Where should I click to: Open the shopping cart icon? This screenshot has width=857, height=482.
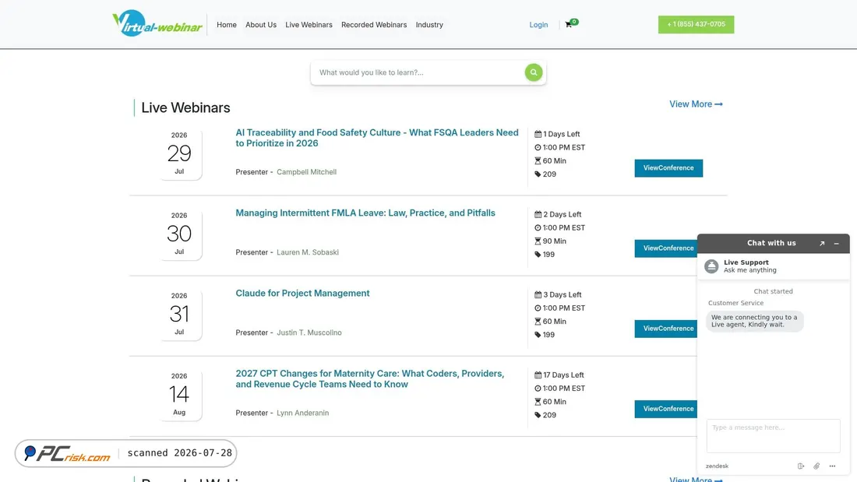click(x=569, y=25)
